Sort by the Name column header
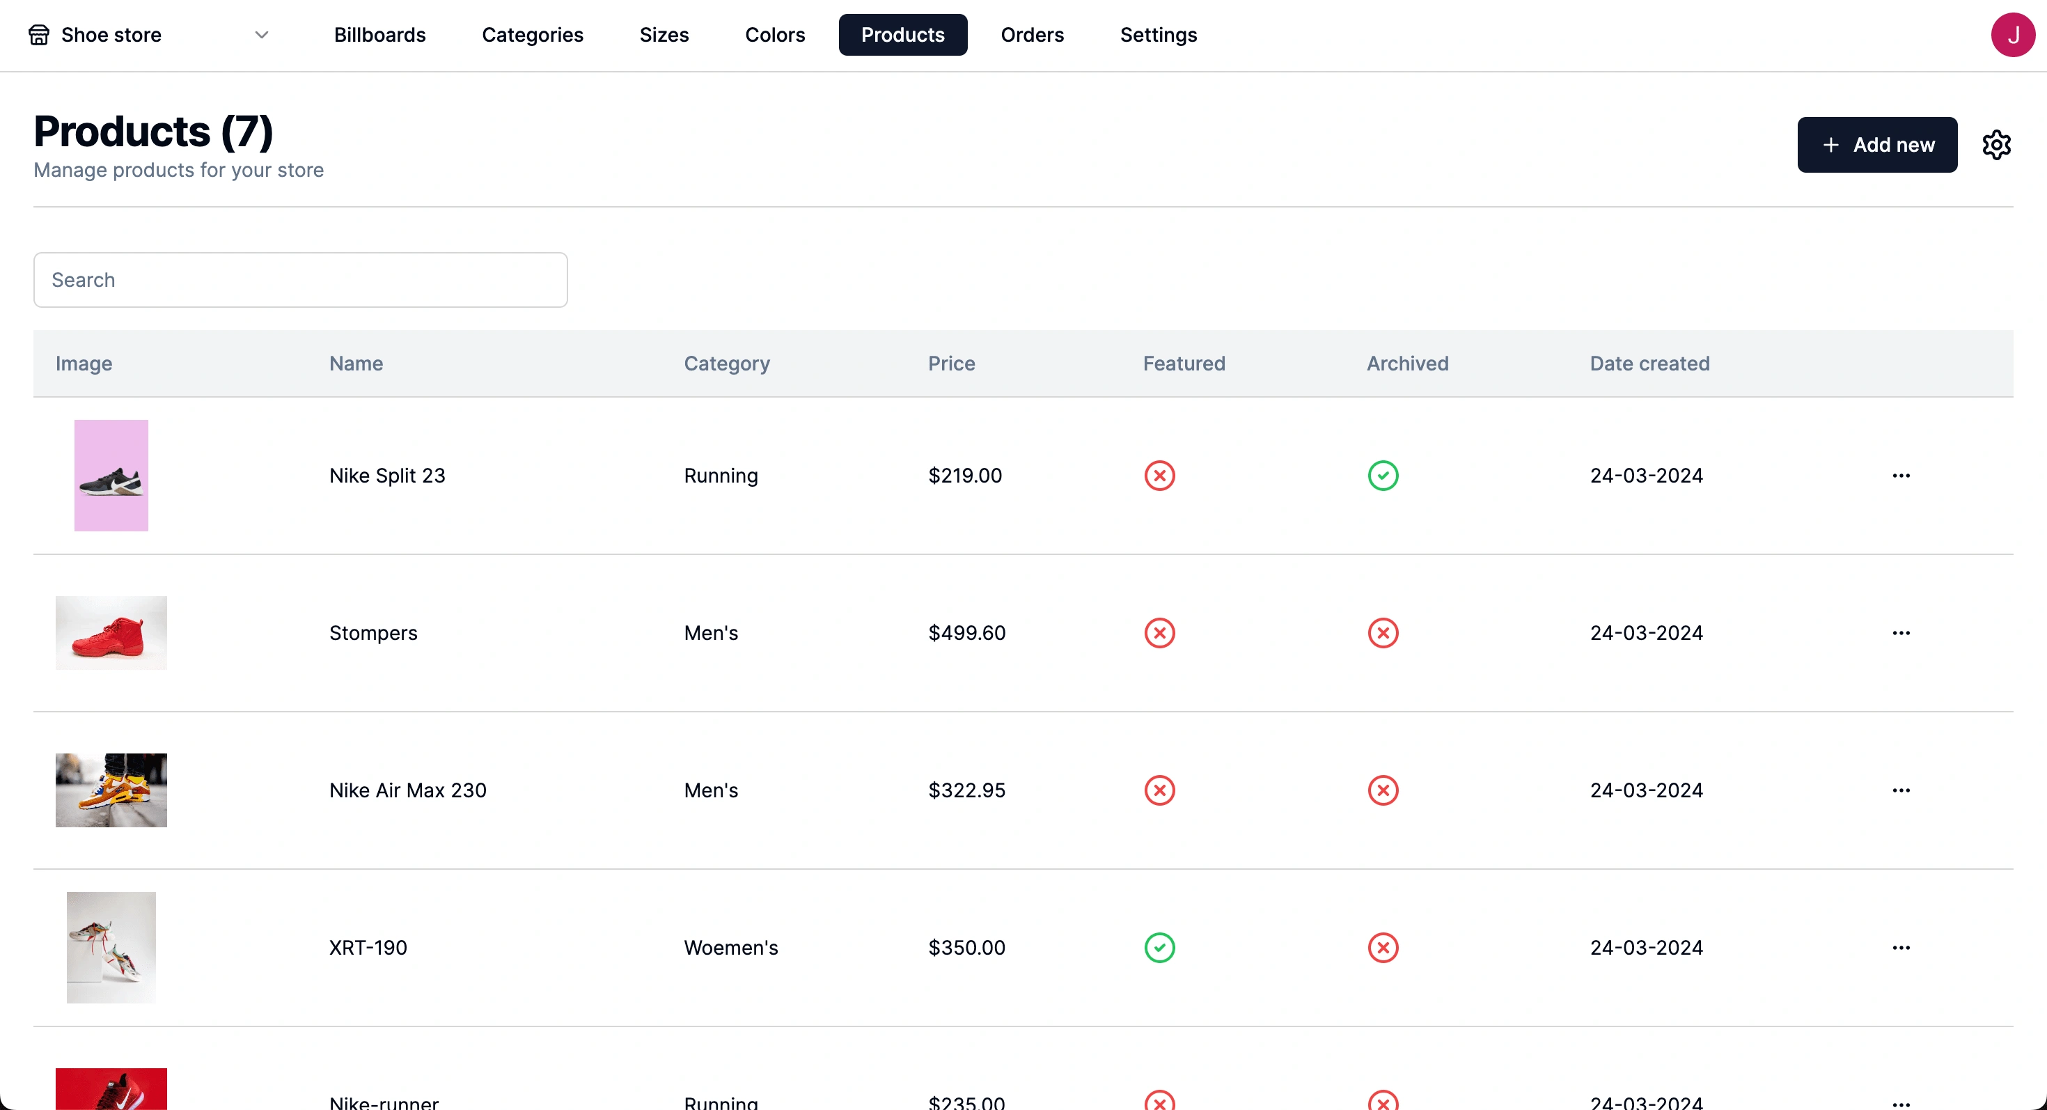2047x1110 pixels. click(x=356, y=364)
